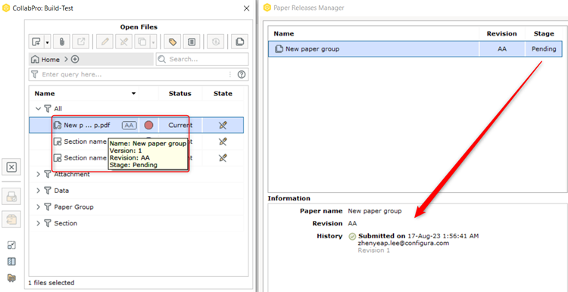Click the 'Current' status cell of the pdf row
Image resolution: width=568 pixels, height=292 pixels.
(180, 125)
